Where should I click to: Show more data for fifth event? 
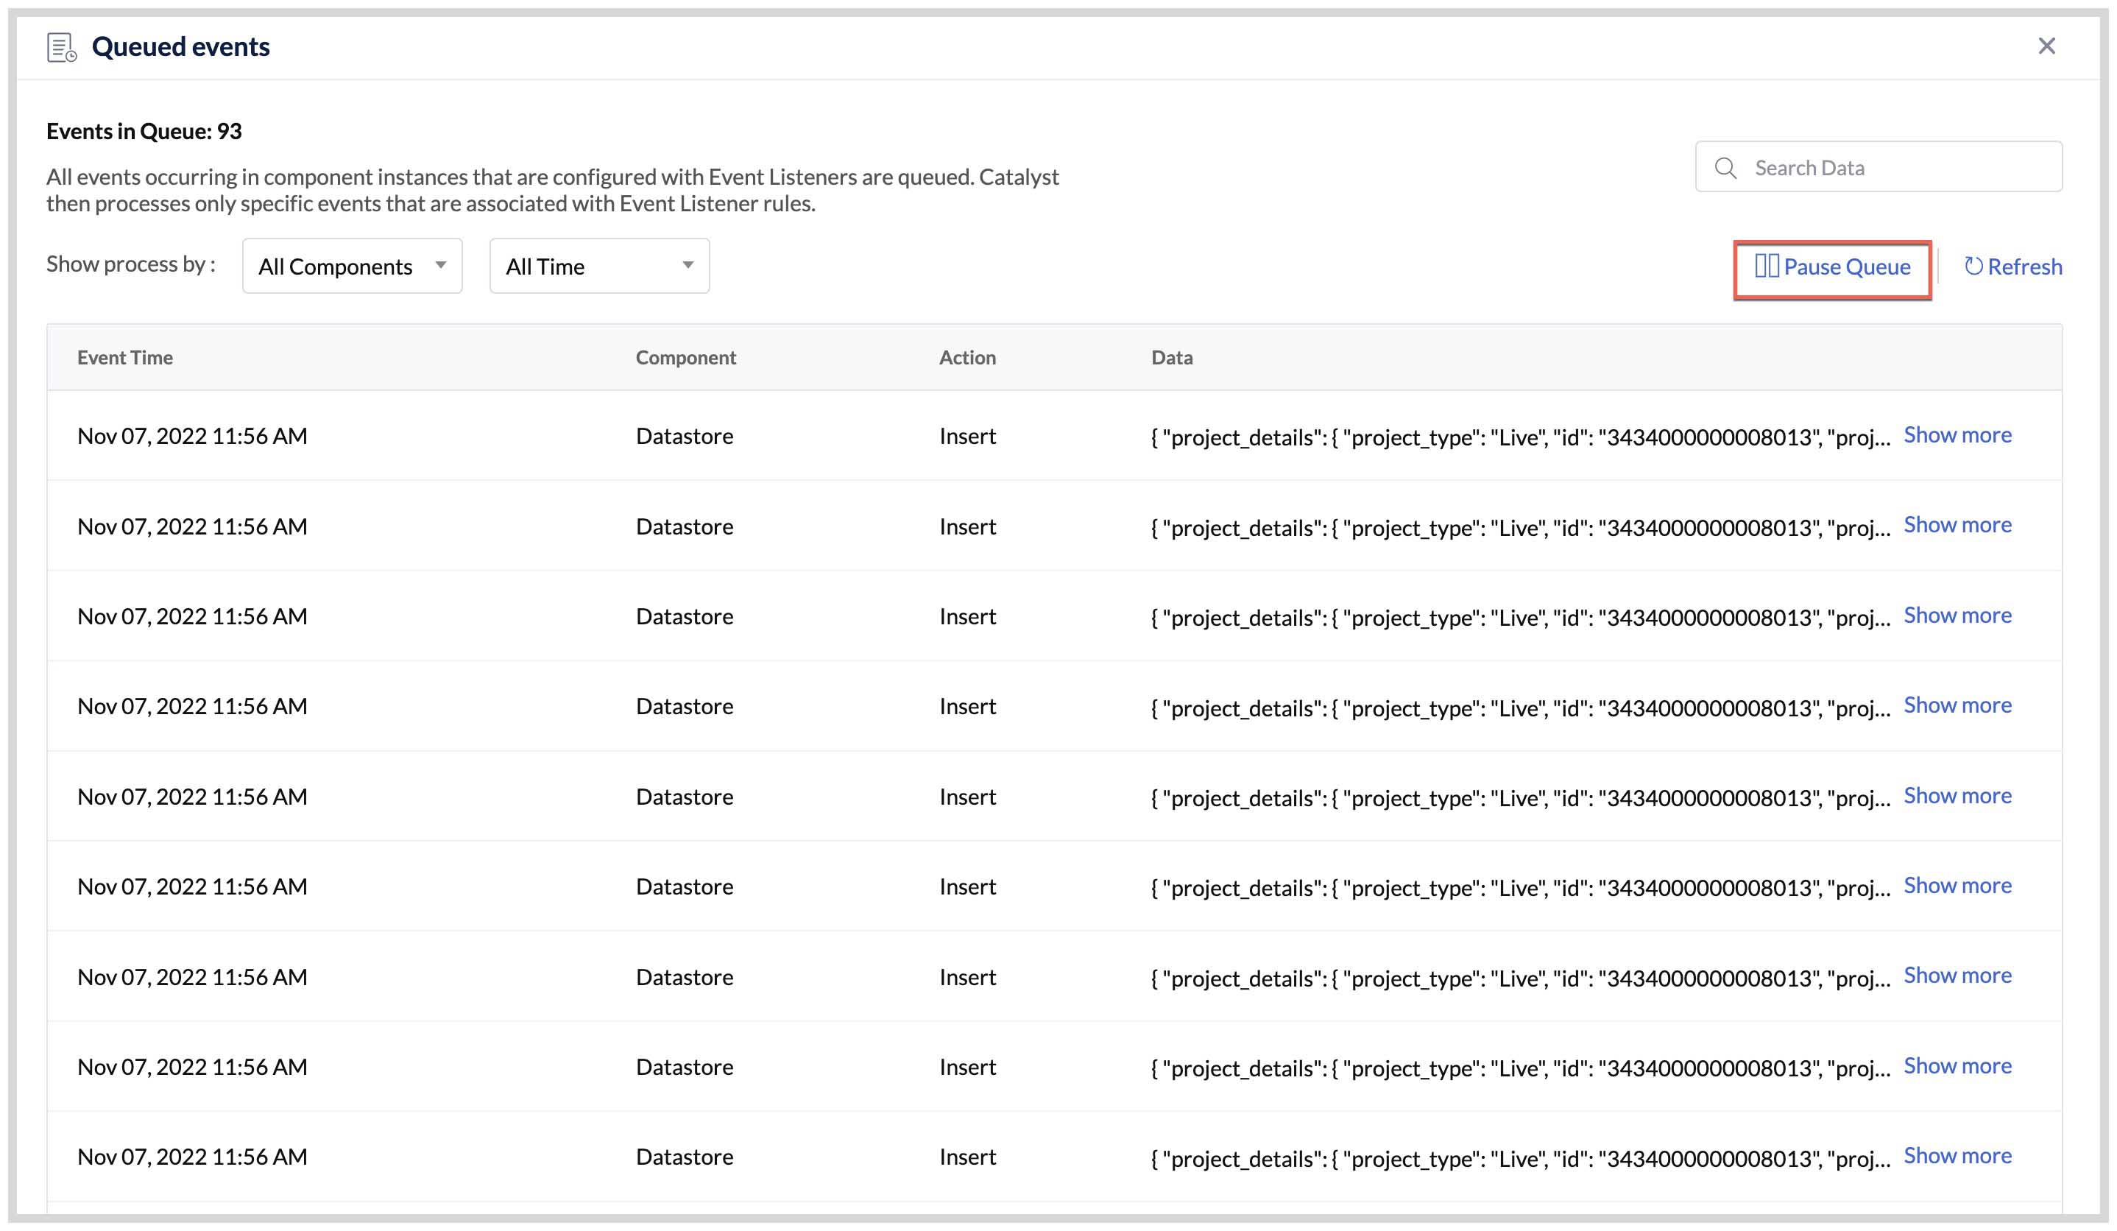[1957, 795]
